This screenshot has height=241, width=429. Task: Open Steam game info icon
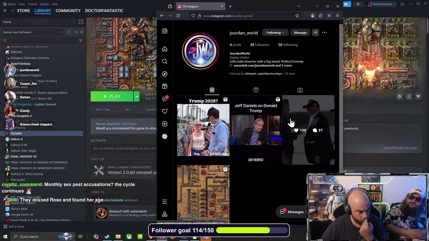[409, 96]
